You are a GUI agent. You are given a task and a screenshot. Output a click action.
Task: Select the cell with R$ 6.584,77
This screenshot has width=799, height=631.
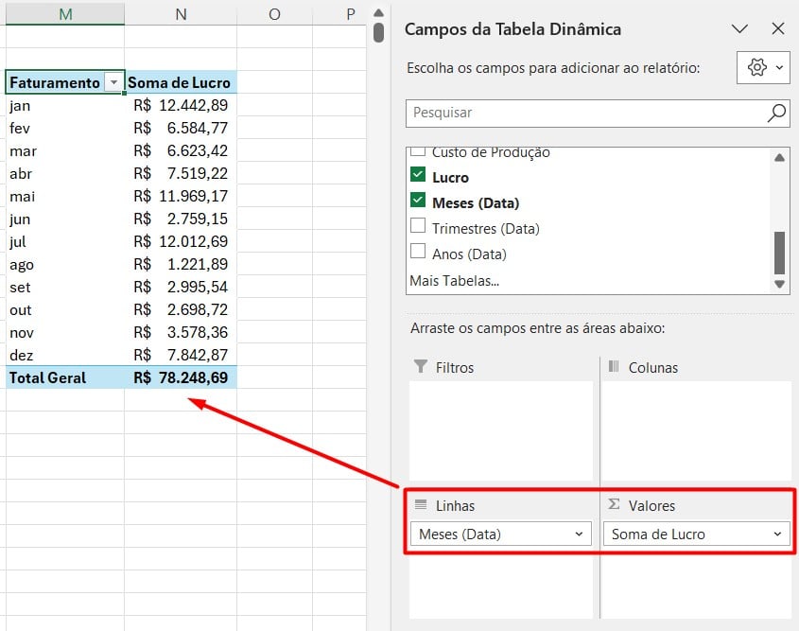click(181, 128)
